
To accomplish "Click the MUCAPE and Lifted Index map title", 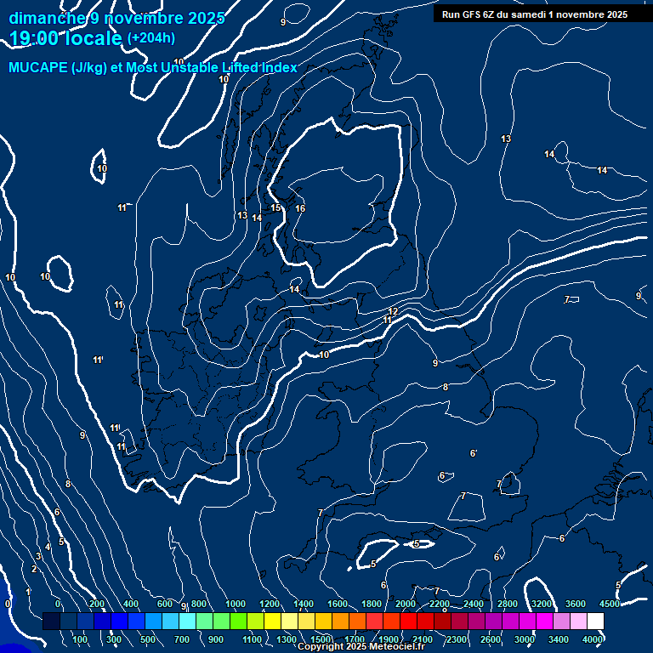I will point(153,67).
